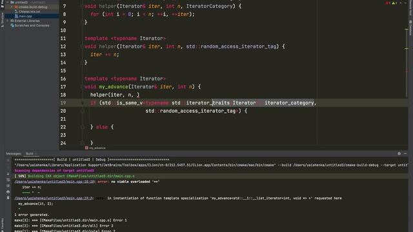Viewport: 413px width, 232px height.
Task: Click the my_advance breadcrumb
Action: [96, 148]
